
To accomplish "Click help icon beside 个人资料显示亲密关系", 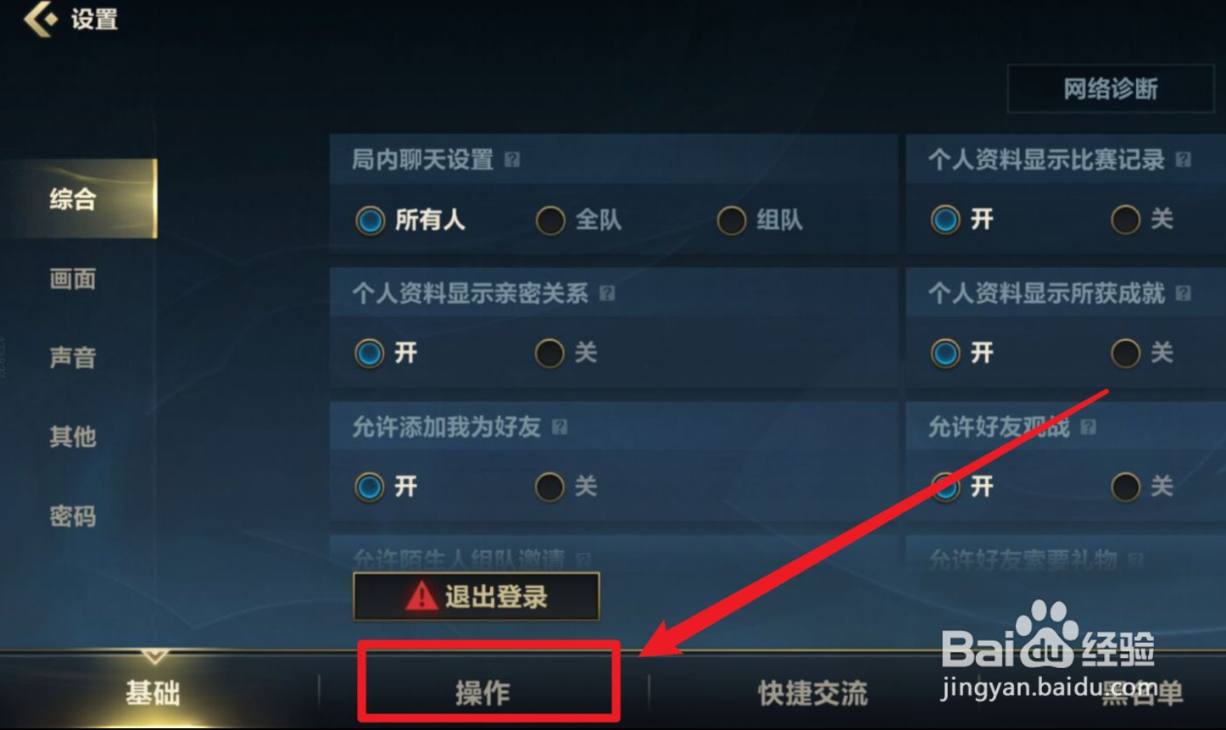I will [x=607, y=293].
